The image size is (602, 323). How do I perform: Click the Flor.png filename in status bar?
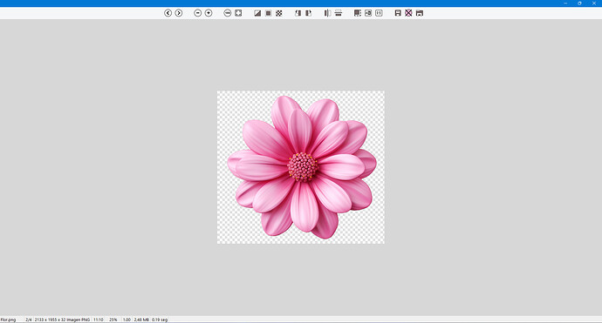(8, 320)
